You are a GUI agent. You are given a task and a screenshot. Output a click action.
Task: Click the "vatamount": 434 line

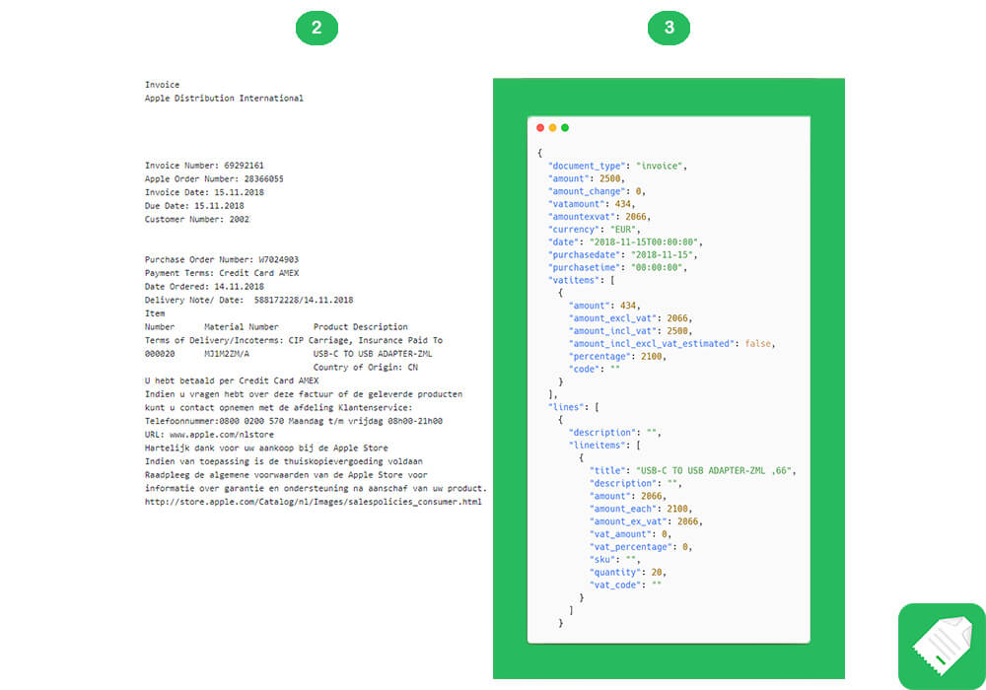coord(592,204)
